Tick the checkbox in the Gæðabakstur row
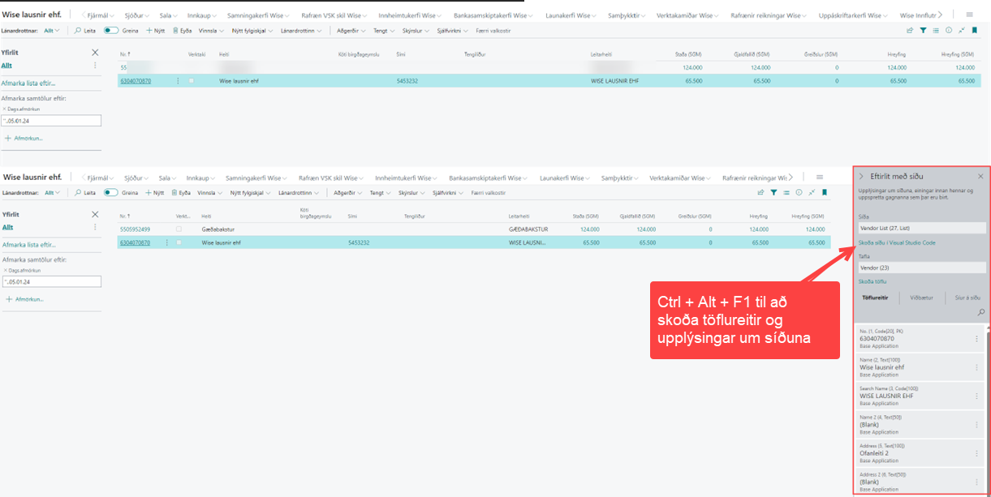The image size is (991, 497). 179,229
